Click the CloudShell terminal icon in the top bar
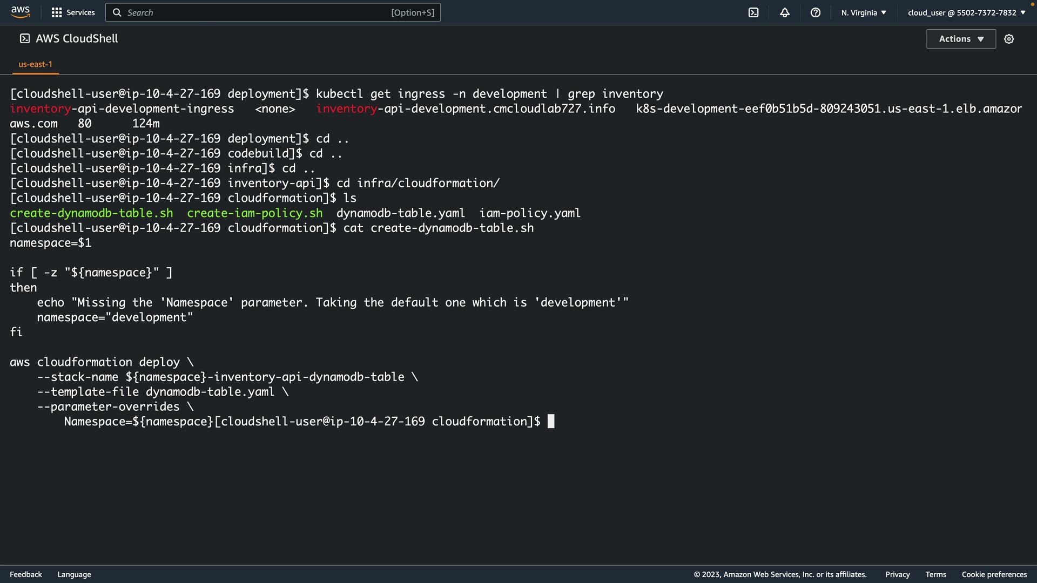 753,12
